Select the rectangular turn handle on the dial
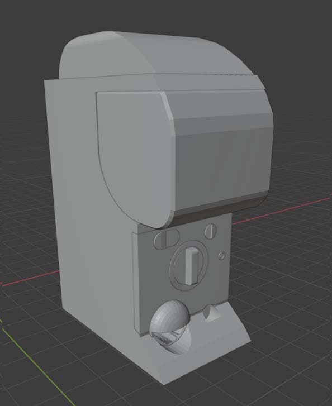 click(x=192, y=266)
